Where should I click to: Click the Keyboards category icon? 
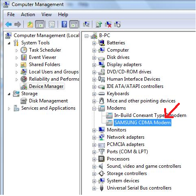pyautogui.click(x=102, y=94)
